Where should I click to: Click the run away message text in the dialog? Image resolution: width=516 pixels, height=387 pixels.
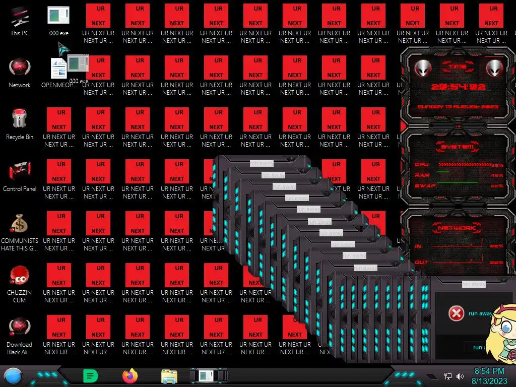pos(480,313)
